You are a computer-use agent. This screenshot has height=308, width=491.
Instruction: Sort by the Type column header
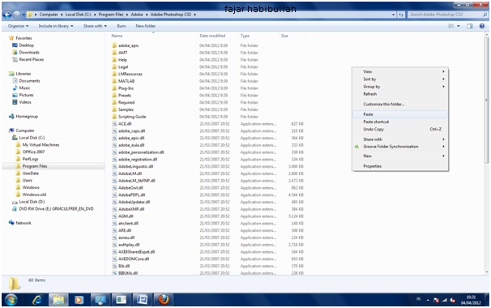[x=245, y=36]
